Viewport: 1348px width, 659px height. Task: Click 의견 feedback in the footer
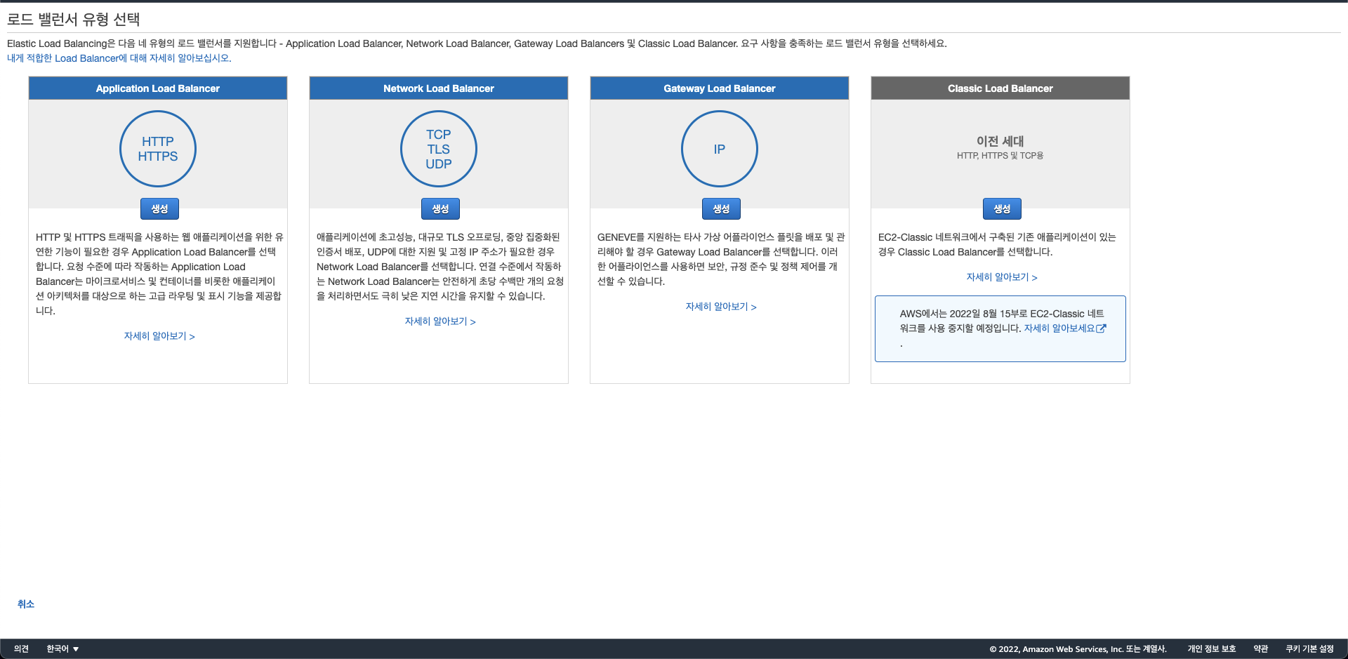pyautogui.click(x=21, y=649)
